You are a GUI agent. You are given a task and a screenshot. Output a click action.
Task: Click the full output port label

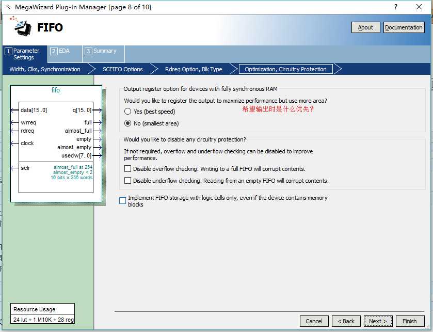(x=88, y=122)
